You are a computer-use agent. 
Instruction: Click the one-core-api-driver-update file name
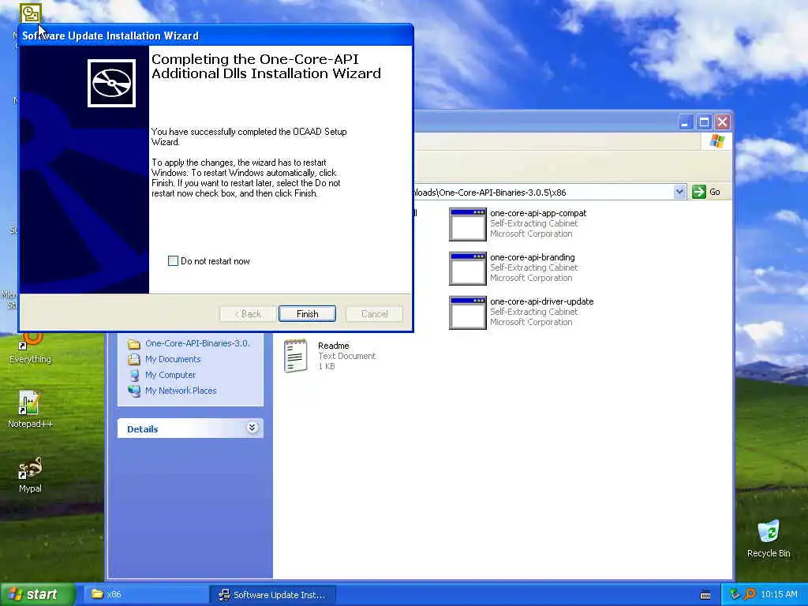tap(541, 301)
